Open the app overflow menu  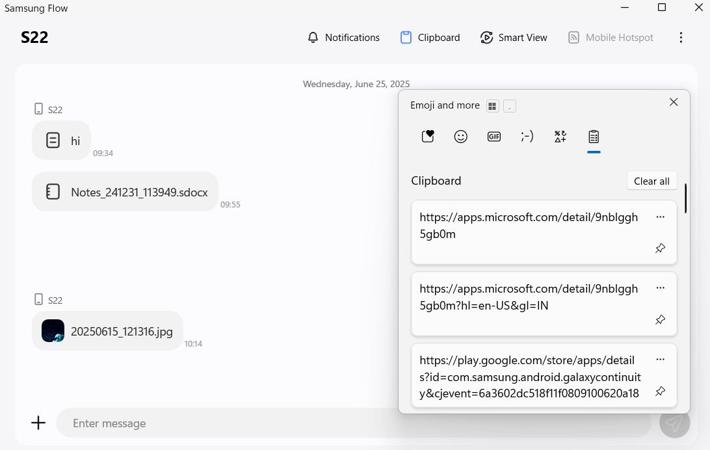[681, 37]
